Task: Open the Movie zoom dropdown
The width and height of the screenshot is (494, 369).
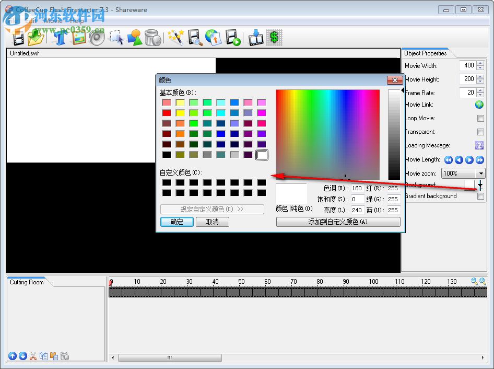Action: click(480, 174)
